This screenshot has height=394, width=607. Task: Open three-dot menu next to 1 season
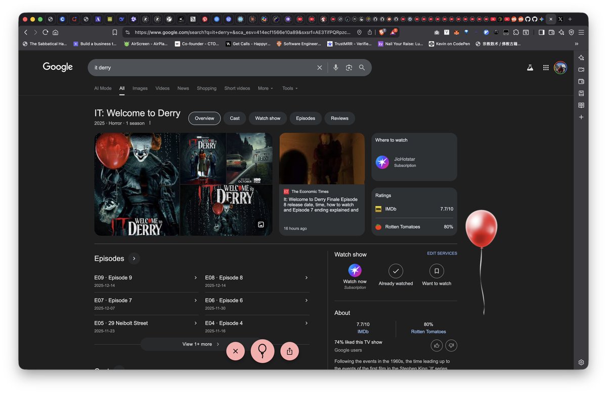[150, 123]
